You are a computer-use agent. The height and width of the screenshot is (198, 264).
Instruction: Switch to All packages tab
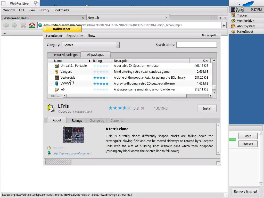point(95,55)
